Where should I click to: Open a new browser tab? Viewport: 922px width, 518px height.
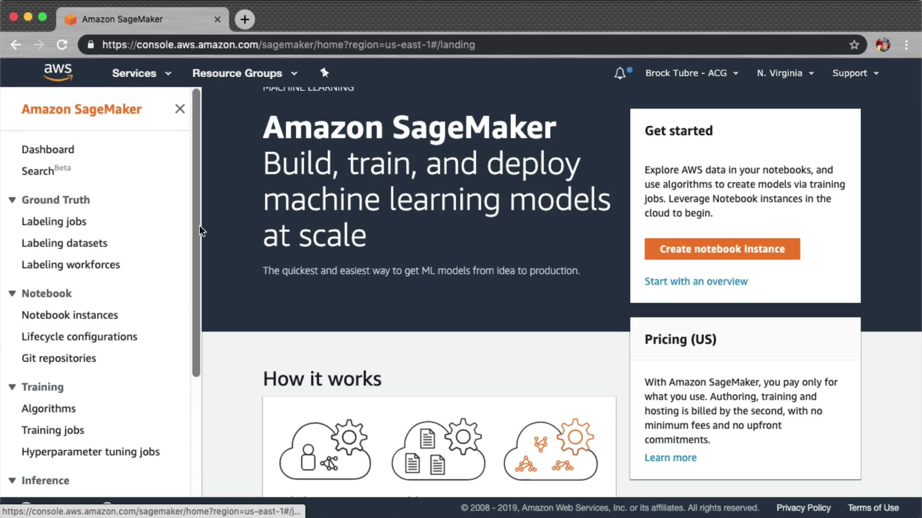point(245,19)
